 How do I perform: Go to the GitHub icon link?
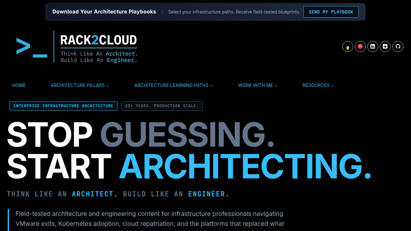398,47
